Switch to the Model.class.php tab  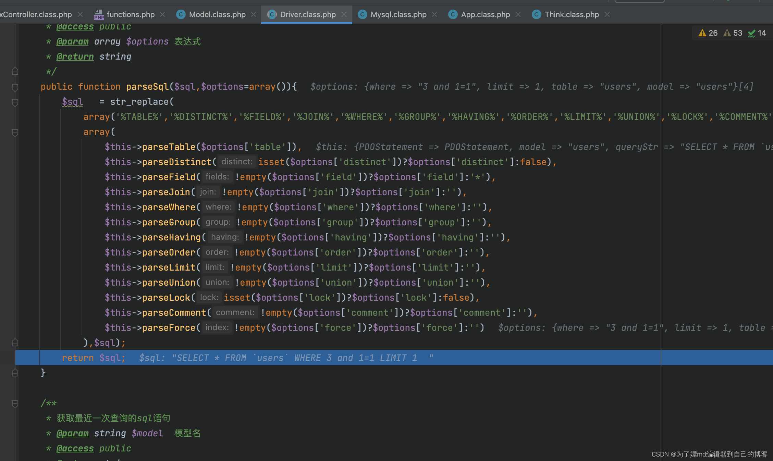point(217,14)
